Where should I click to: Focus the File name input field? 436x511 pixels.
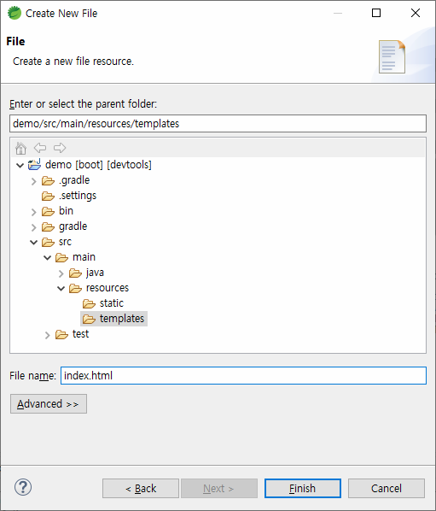pos(243,375)
